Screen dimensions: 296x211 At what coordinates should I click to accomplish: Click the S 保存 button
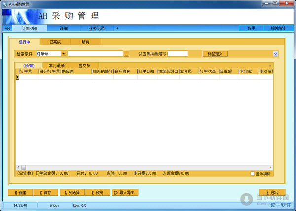(46, 193)
